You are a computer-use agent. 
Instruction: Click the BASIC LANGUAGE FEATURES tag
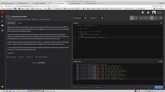click(x=41, y=57)
